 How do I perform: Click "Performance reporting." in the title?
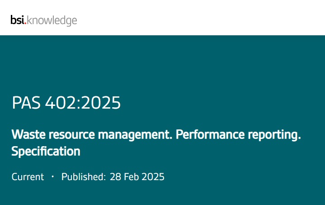coord(238,135)
